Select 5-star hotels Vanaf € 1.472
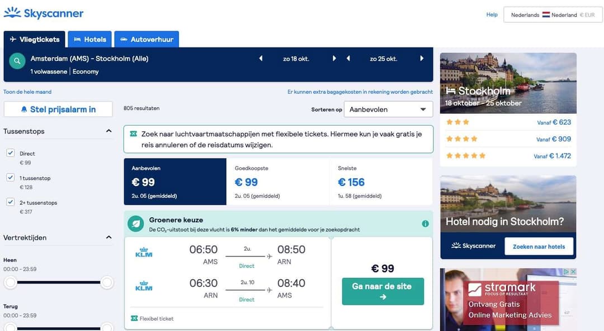604x331 pixels. tap(508, 156)
